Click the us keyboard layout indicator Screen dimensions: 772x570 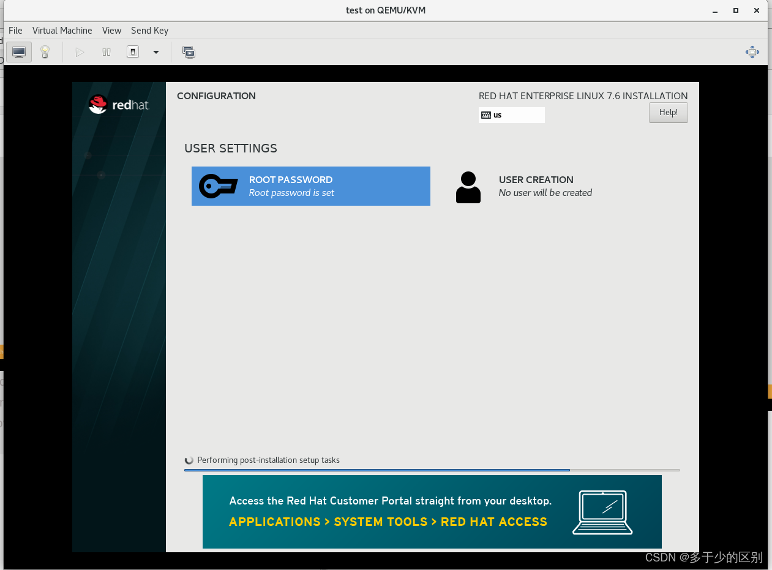click(x=512, y=115)
